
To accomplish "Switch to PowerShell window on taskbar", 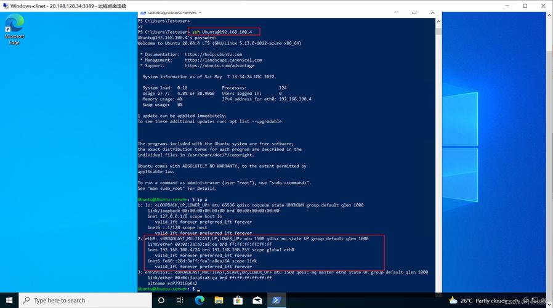I will 276,300.
